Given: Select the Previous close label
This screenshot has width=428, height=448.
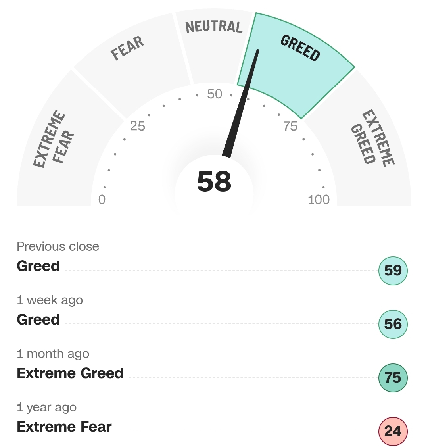Looking at the screenshot, I should click(x=58, y=246).
